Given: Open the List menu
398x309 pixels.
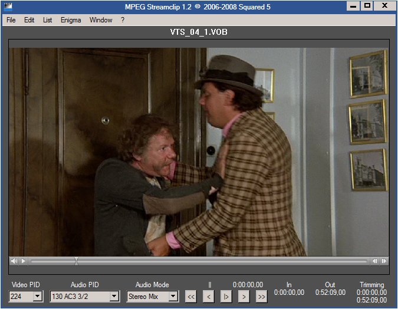Looking at the screenshot, I should [48, 20].
